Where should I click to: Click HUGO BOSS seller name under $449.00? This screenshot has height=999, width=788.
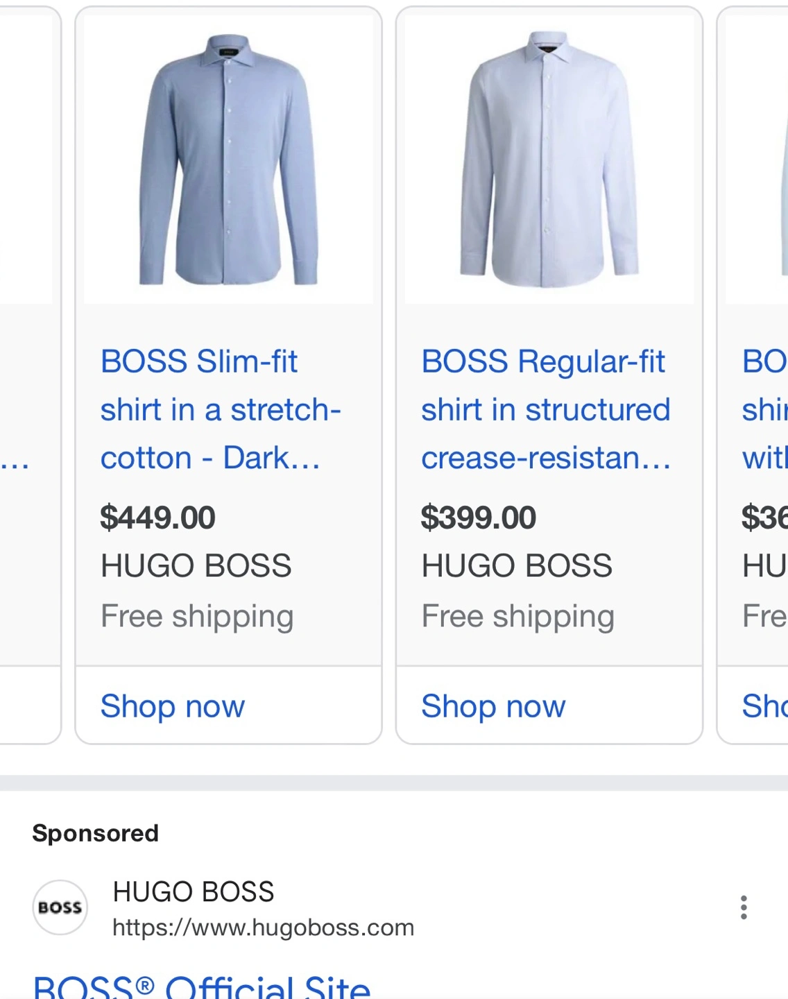click(196, 565)
